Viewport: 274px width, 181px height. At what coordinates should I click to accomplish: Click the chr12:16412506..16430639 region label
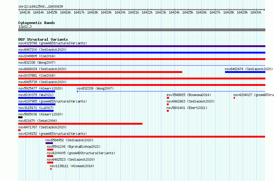41,6
